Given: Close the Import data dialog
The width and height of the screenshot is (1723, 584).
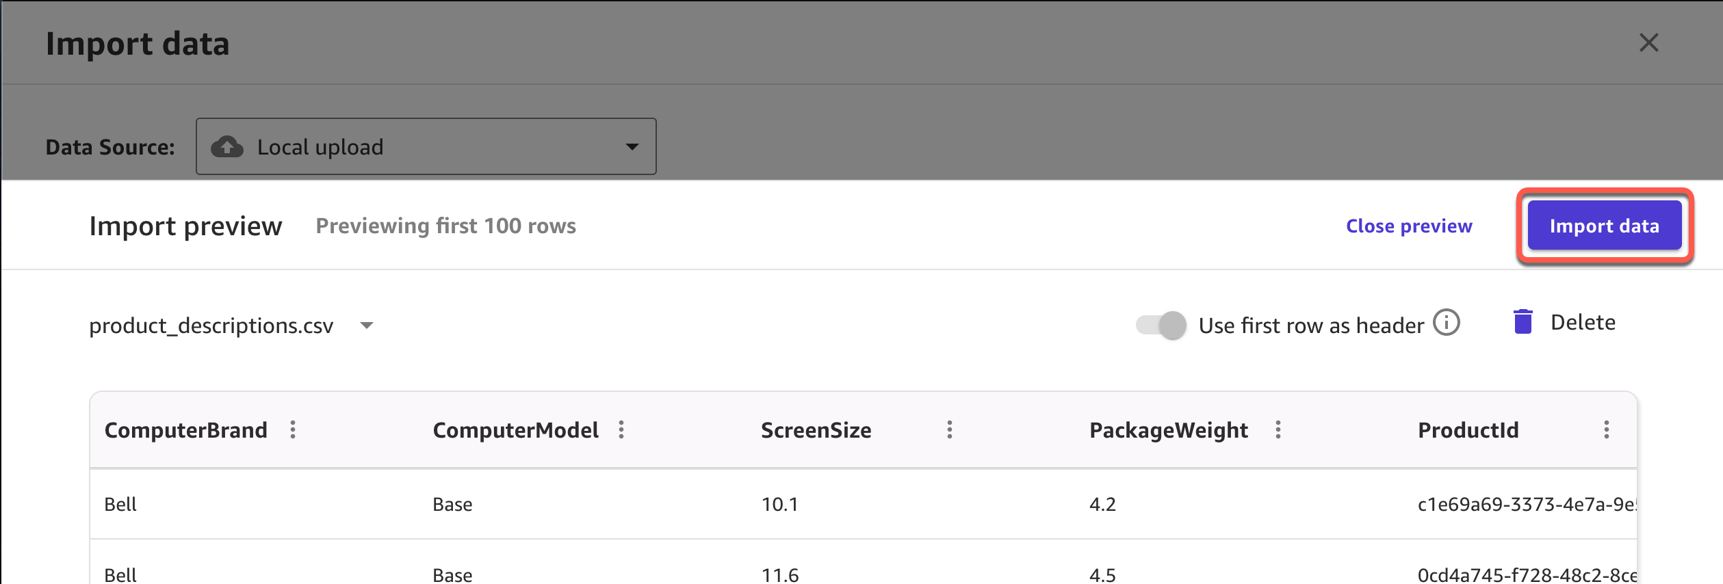Looking at the screenshot, I should coord(1649,43).
